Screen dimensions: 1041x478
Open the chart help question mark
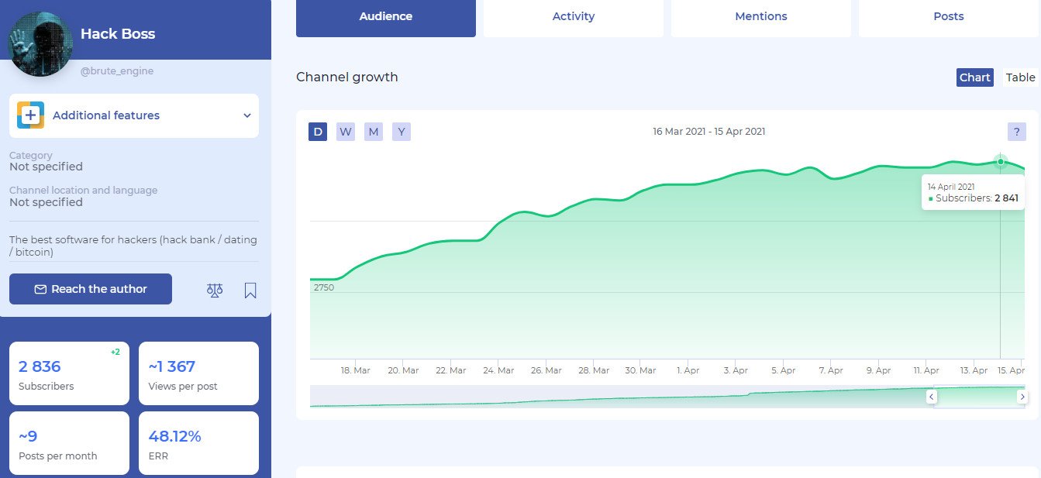pyautogui.click(x=1016, y=132)
